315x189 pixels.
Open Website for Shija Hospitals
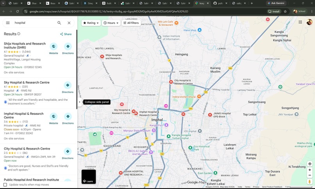tap(54, 48)
